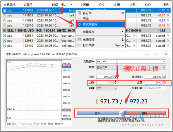Click the 止损 stop loss input field
Image resolution: width=173 pixels, height=132 pixels.
[105, 82]
